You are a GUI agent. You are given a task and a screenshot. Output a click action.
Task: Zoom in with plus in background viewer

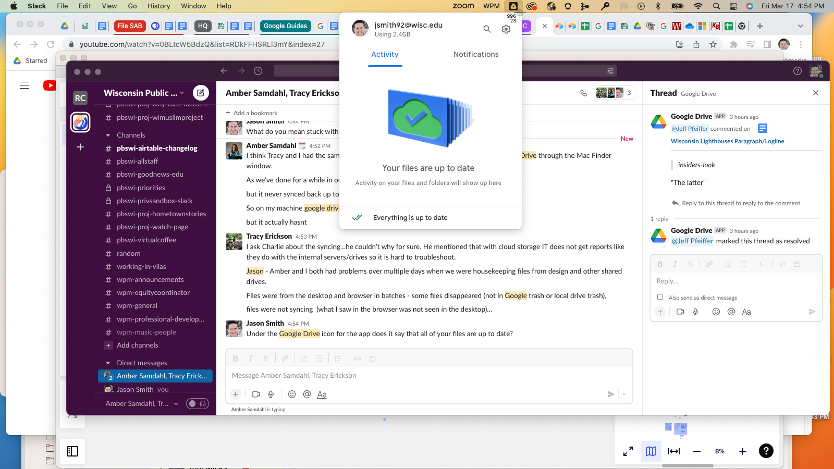[743, 451]
